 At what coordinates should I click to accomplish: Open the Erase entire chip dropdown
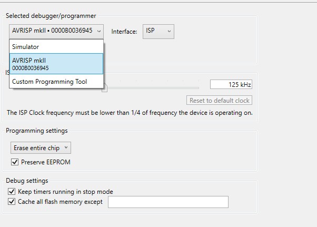pos(41,148)
